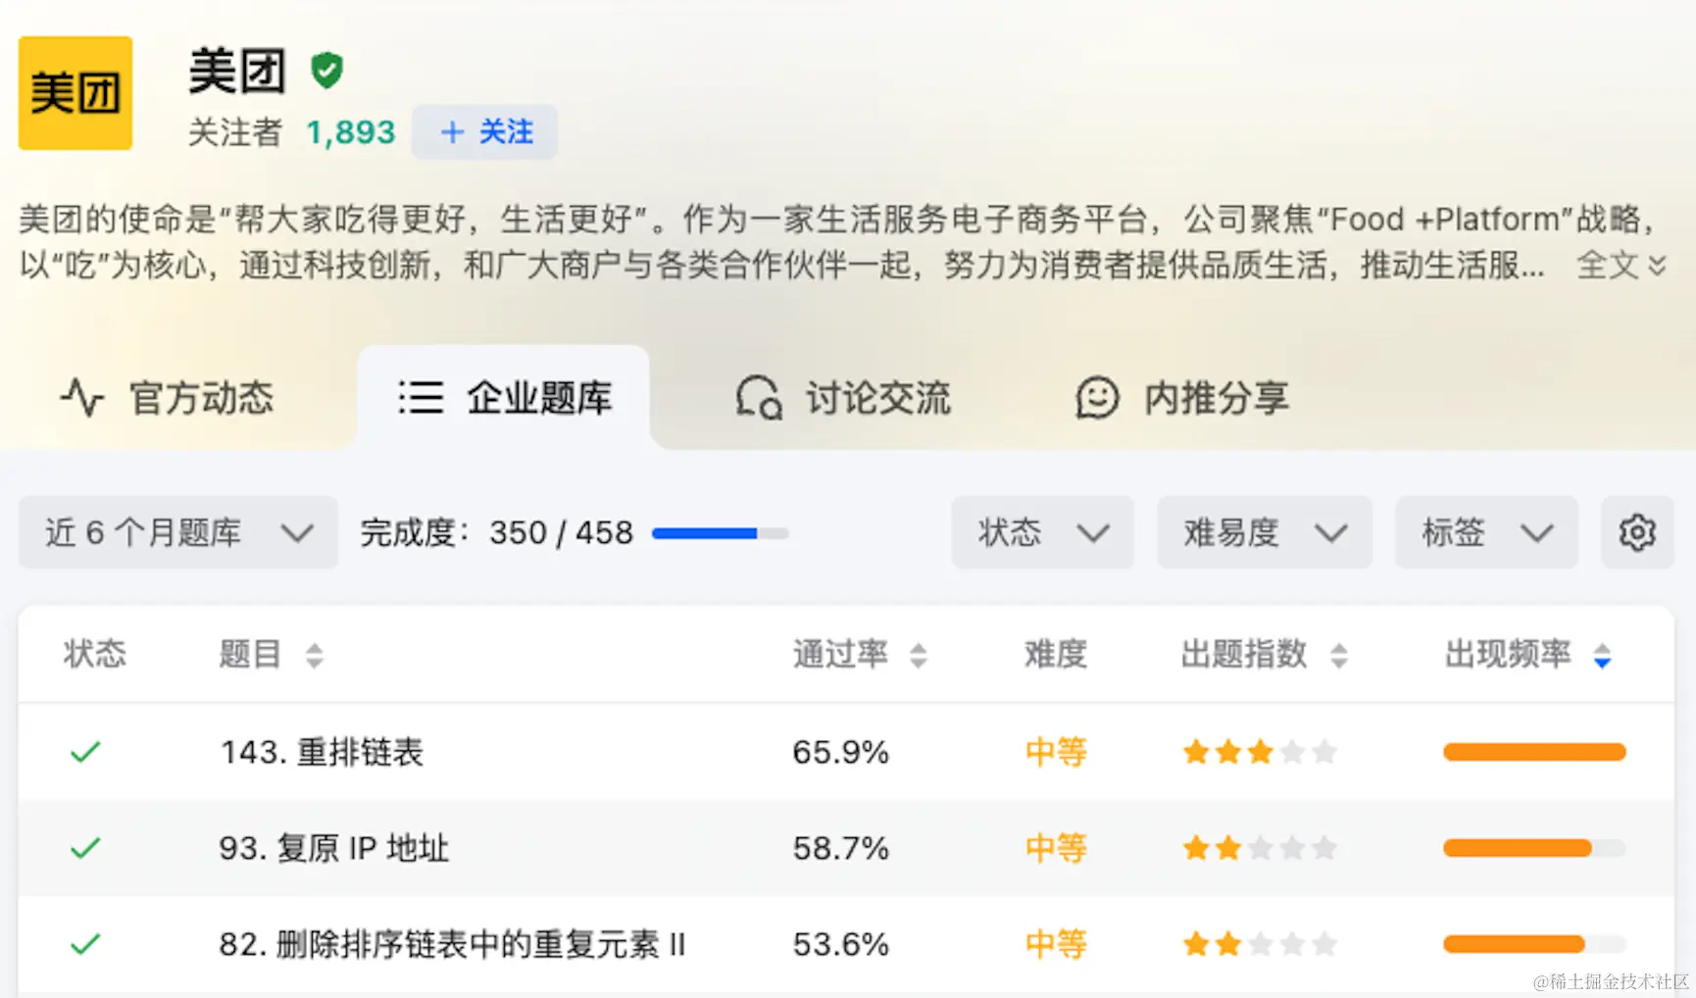Click the star rating for 复原 IP 地址
Screen dimensions: 1696x998
pos(1260,848)
